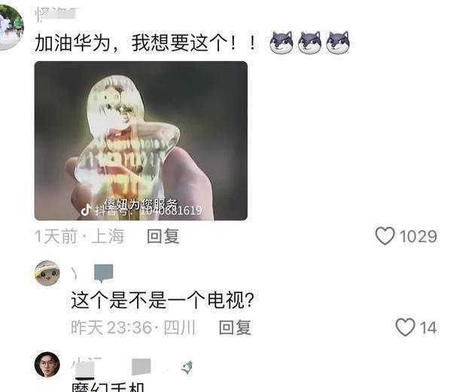The height and width of the screenshot is (392, 453).
Task: Reply to the 这个是不是一个电视 comment
Action: point(235,327)
